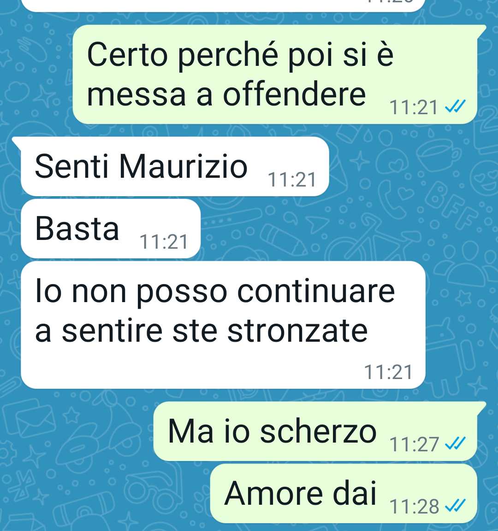Click the word 'scherzo' in the sent message
Screen dimensions: 498x531
[x=318, y=432]
